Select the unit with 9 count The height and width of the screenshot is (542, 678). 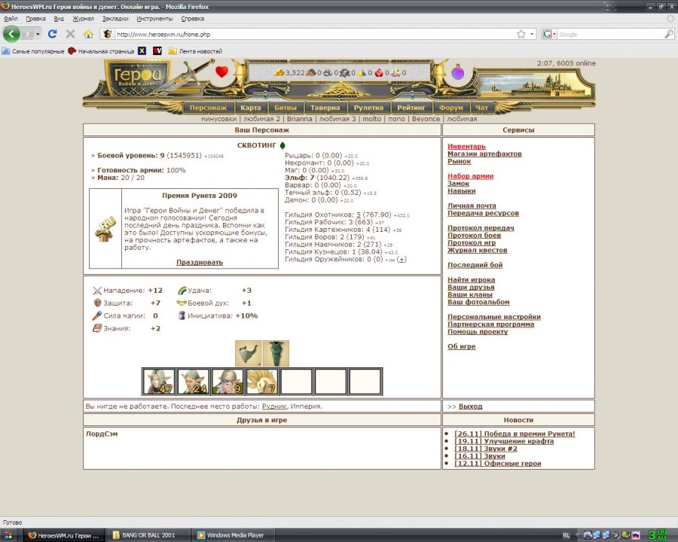pyautogui.click(x=228, y=381)
